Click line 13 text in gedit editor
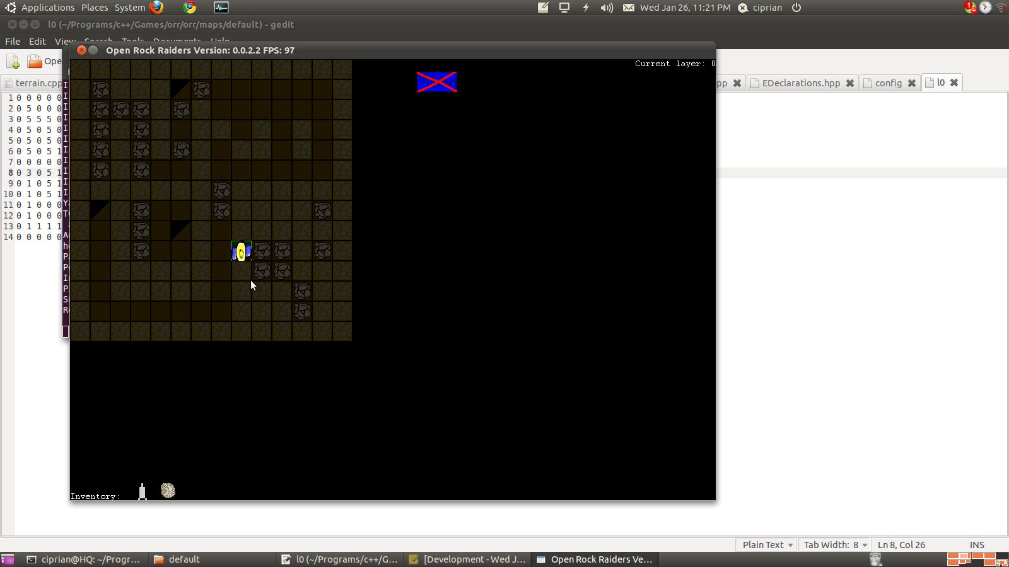This screenshot has width=1009, height=567. click(x=39, y=226)
